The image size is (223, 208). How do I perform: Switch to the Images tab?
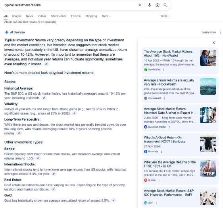[x=17, y=16]
